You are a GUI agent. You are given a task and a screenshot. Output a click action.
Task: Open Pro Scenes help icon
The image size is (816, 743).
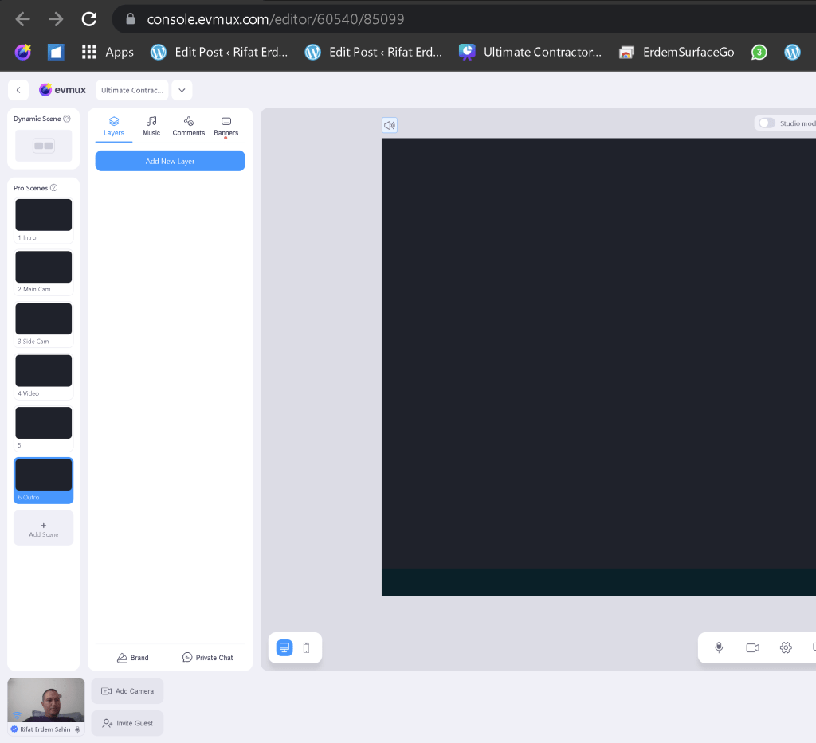53,188
